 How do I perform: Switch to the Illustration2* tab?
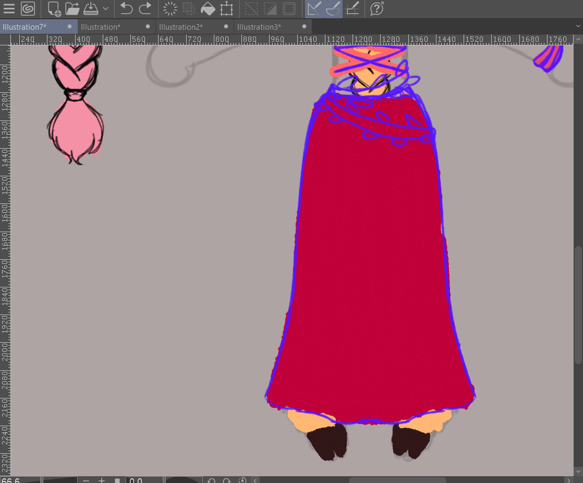pyautogui.click(x=181, y=27)
